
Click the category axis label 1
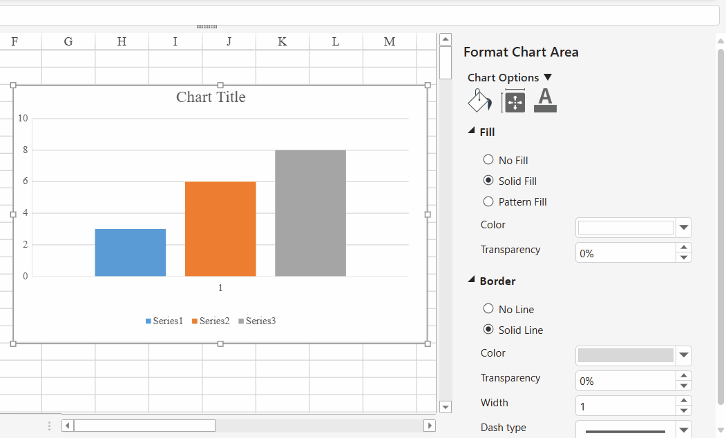coord(220,288)
